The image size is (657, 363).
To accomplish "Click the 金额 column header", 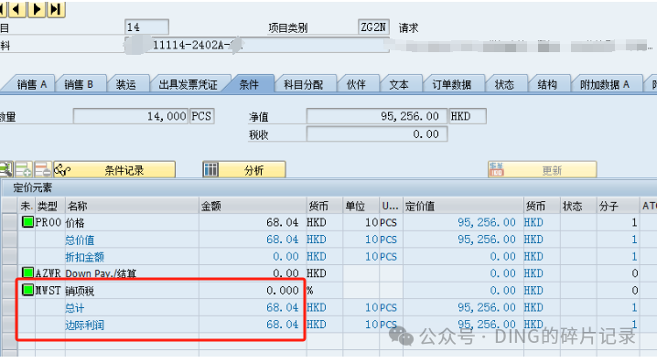I will click(x=253, y=206).
